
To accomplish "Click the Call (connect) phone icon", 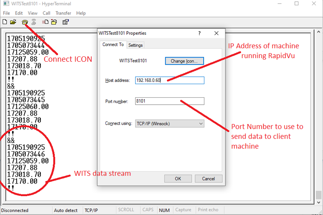I will click(x=25, y=22).
